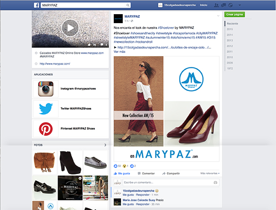Jump to 2009 in timeline
This screenshot has width=276, height=210.
click(230, 63)
